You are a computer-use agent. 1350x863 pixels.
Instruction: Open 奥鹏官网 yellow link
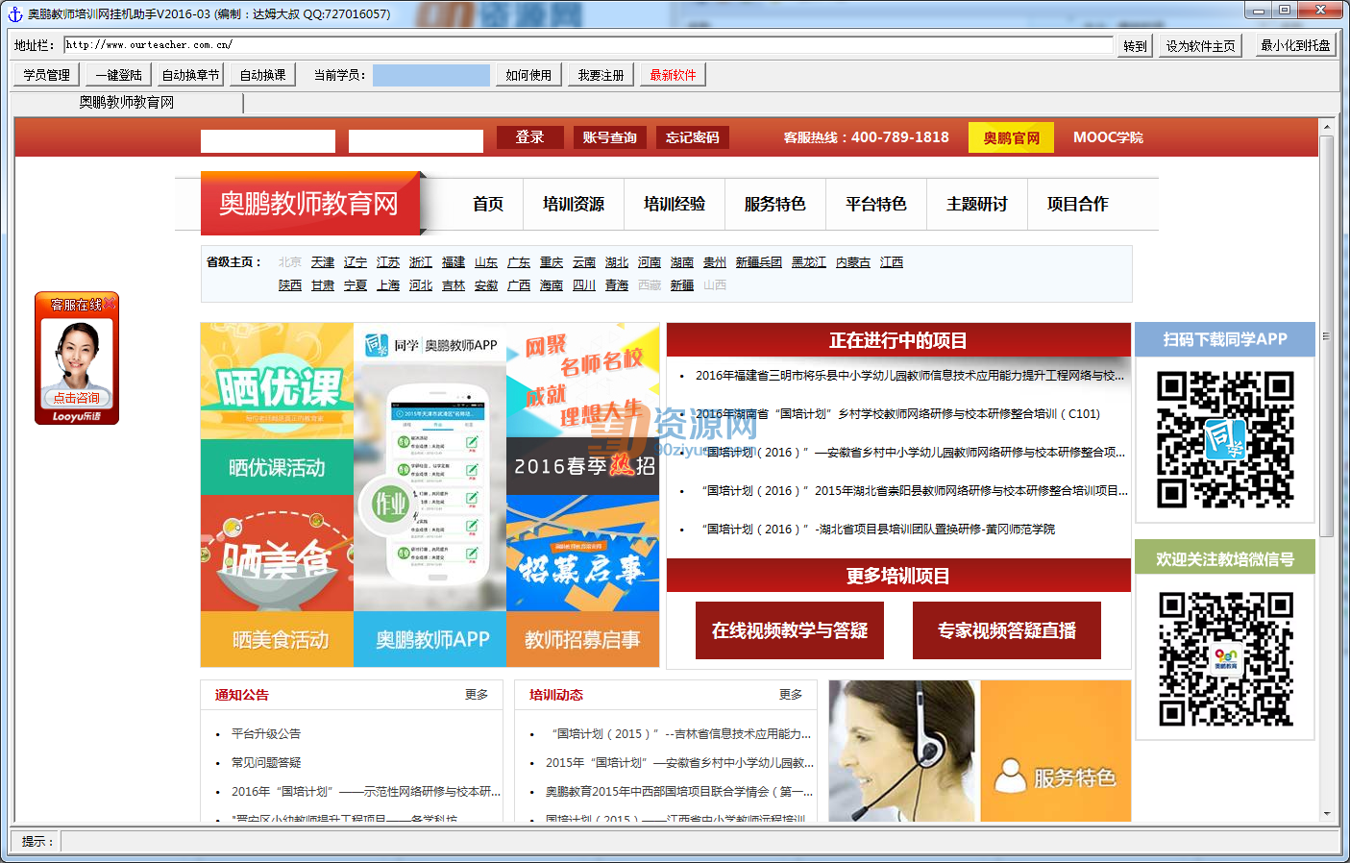1011,137
